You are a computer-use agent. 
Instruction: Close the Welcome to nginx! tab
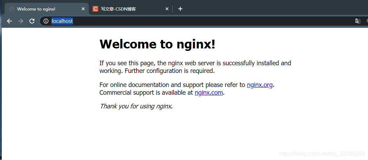pos(83,9)
